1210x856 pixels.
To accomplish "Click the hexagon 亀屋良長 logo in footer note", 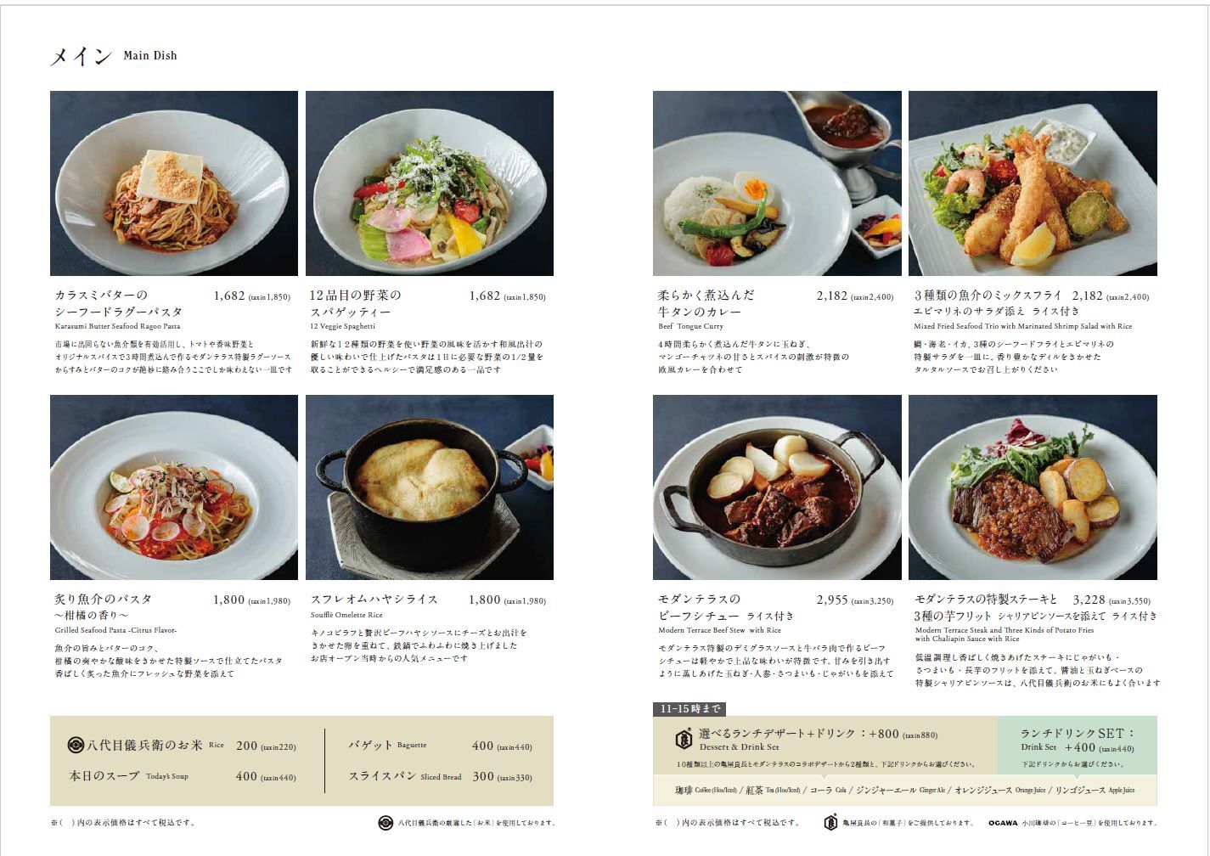I will click(x=830, y=822).
